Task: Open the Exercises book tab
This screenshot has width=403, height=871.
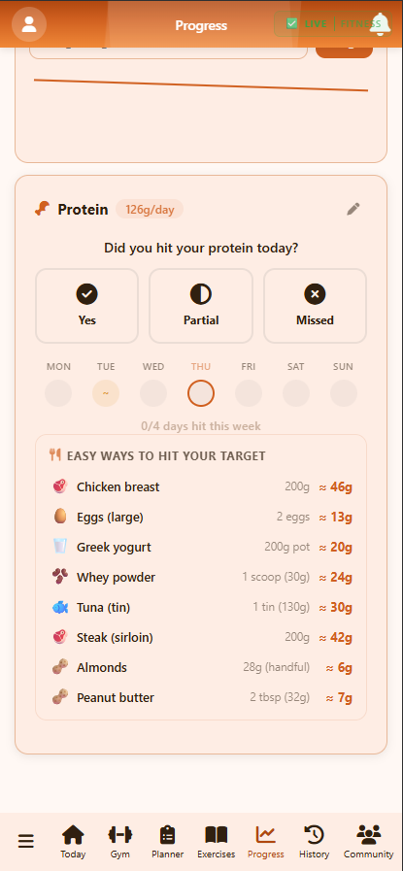Action: tap(217, 842)
